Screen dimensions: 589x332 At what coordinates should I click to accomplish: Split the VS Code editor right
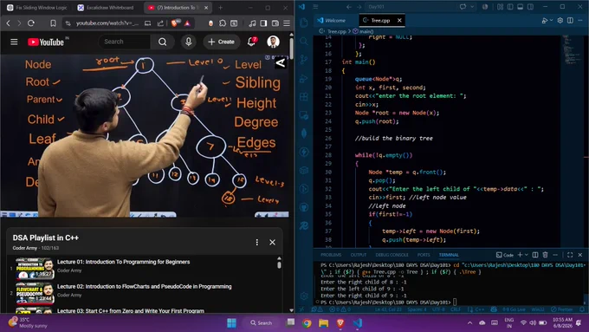pos(570,20)
